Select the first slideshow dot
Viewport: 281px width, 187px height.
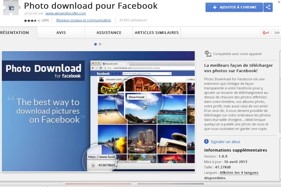pos(95,44)
